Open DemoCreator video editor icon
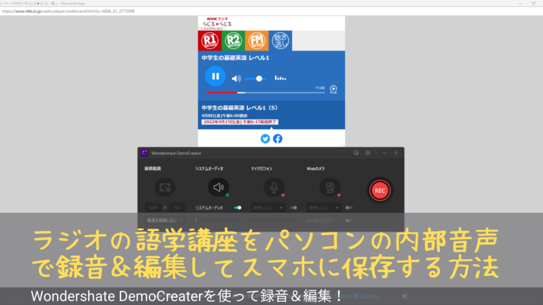The image size is (543, 305). [356, 153]
